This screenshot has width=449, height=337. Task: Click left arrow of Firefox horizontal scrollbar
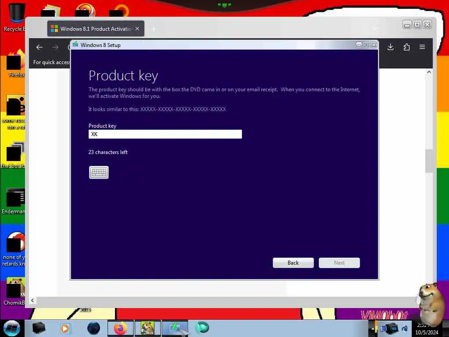point(32,300)
